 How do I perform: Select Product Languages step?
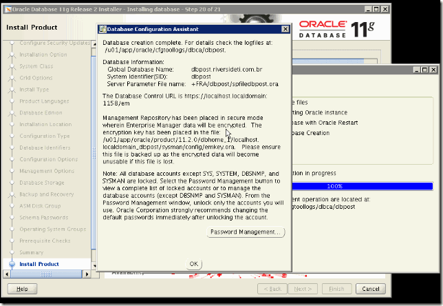pyautogui.click(x=44, y=101)
